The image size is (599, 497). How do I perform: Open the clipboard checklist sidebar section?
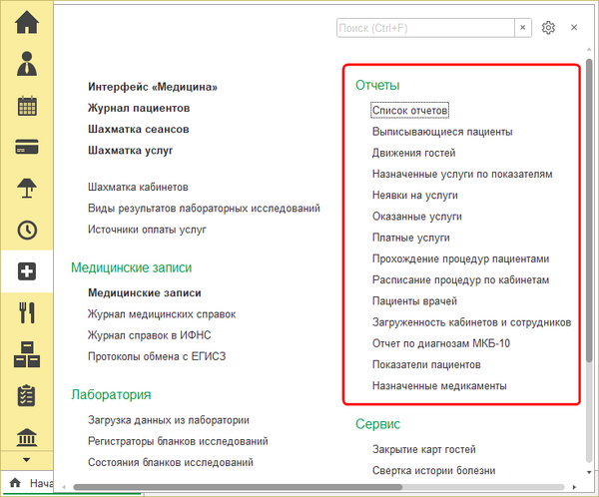click(27, 396)
